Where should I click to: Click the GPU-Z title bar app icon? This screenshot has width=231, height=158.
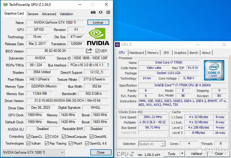(5, 4)
